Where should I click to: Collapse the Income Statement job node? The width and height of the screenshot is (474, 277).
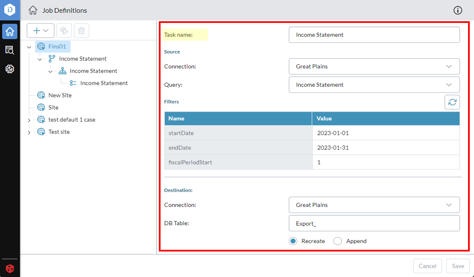pos(40,59)
